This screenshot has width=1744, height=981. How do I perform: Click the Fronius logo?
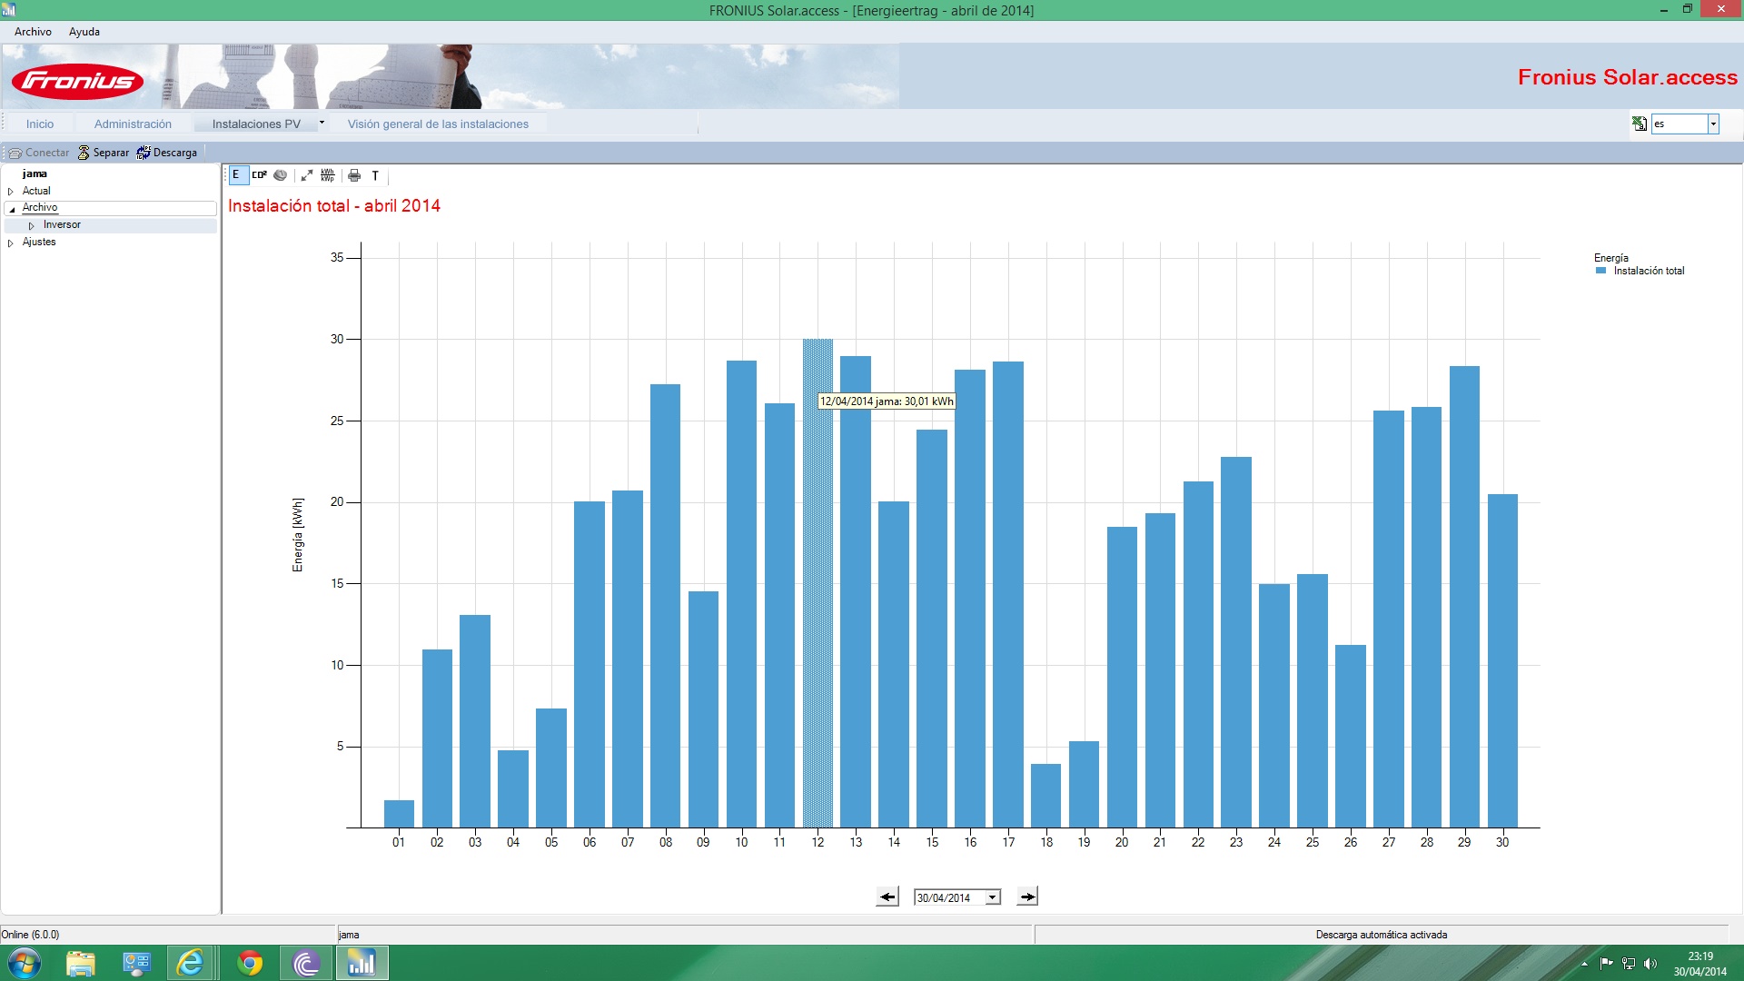tap(78, 81)
